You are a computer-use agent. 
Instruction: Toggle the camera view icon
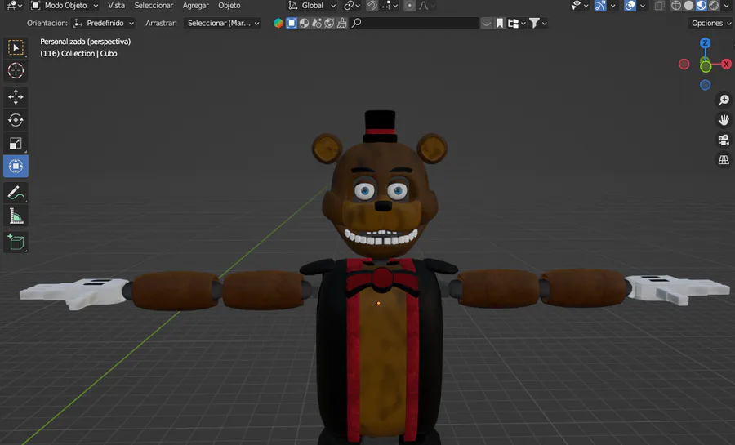pos(724,140)
